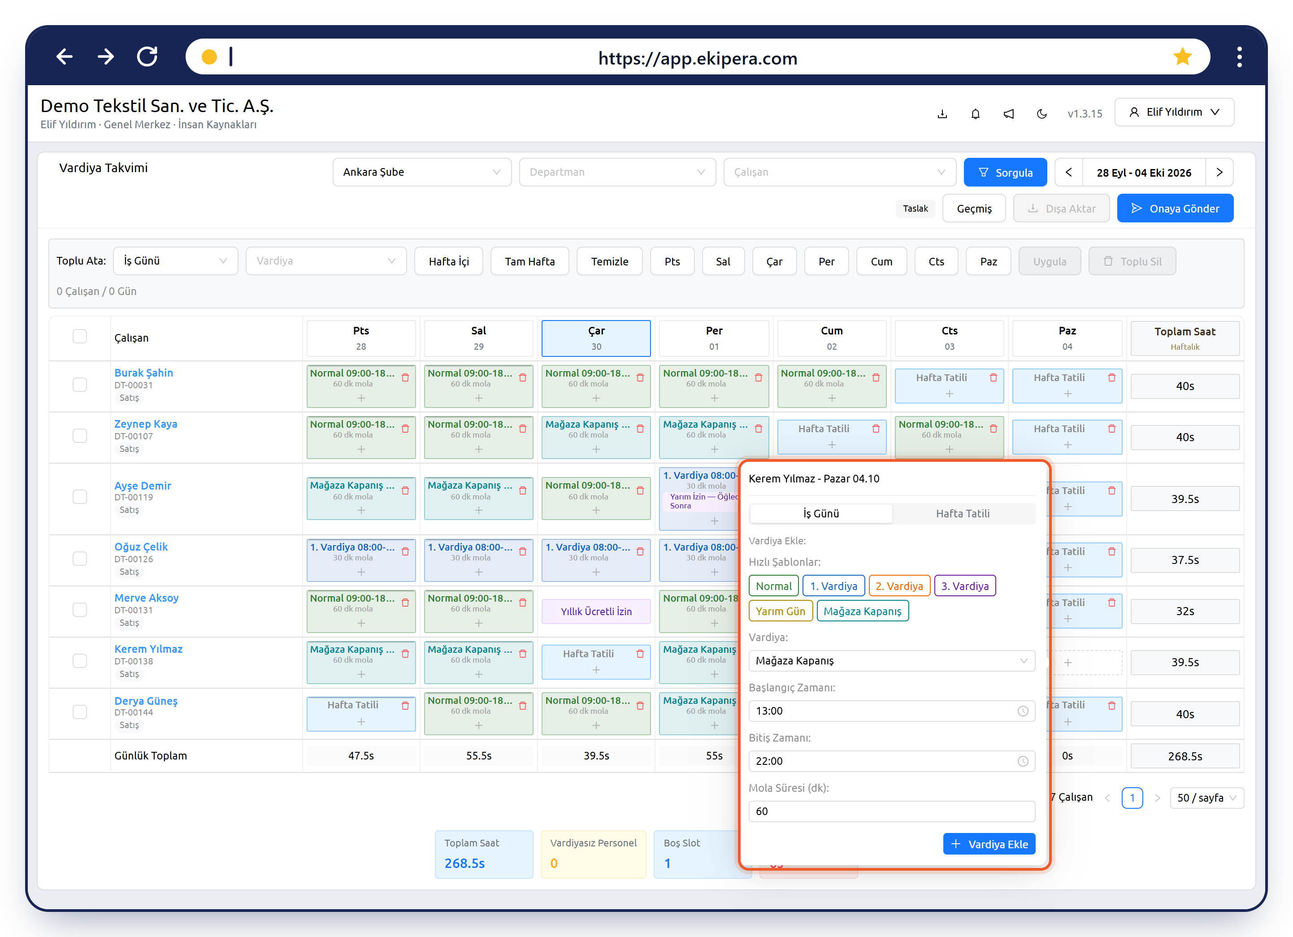Open the Mağaza Kapanış Vardiya dropdown in popup
1293x937 pixels.
(x=892, y=661)
